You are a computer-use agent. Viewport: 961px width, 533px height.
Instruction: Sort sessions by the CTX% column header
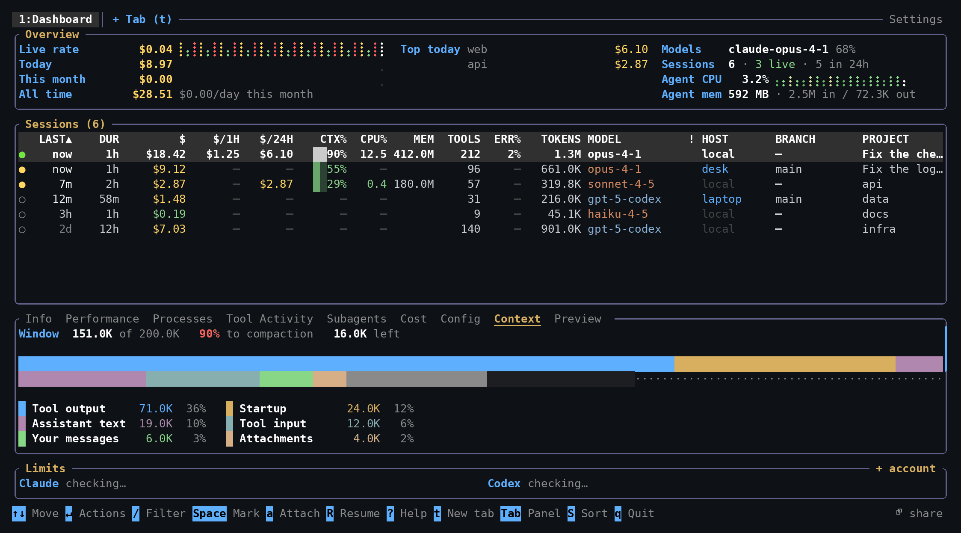(x=333, y=139)
